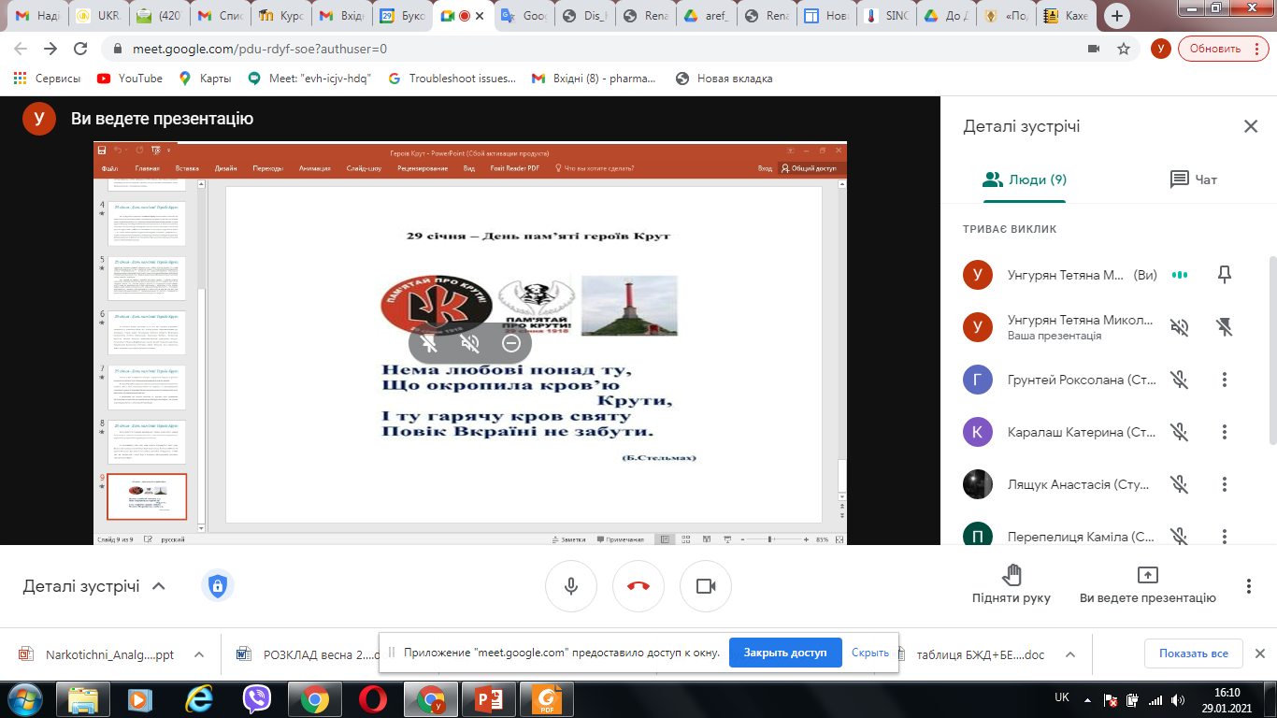Close the Деталі зустрічі side panel
1277x718 pixels.
pyautogui.click(x=1250, y=126)
